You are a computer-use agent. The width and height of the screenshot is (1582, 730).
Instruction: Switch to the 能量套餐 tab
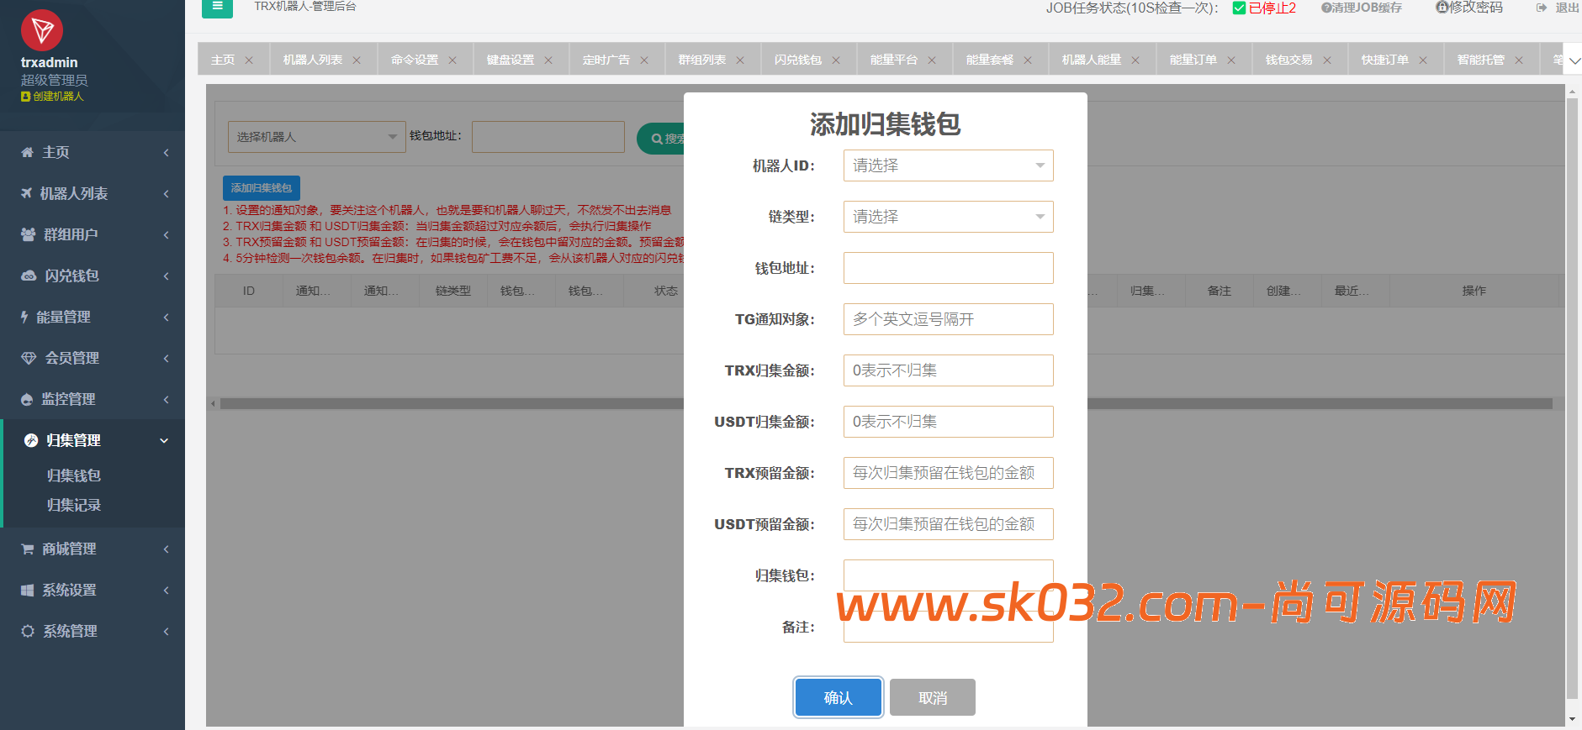989,60
